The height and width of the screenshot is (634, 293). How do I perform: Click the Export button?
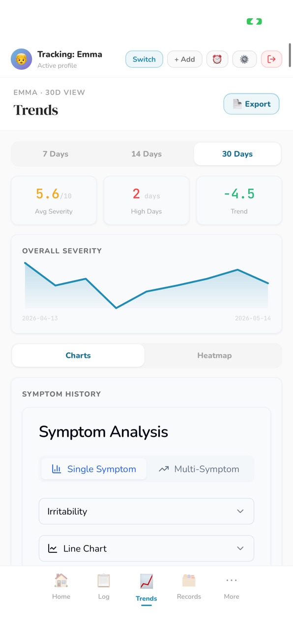click(x=251, y=104)
